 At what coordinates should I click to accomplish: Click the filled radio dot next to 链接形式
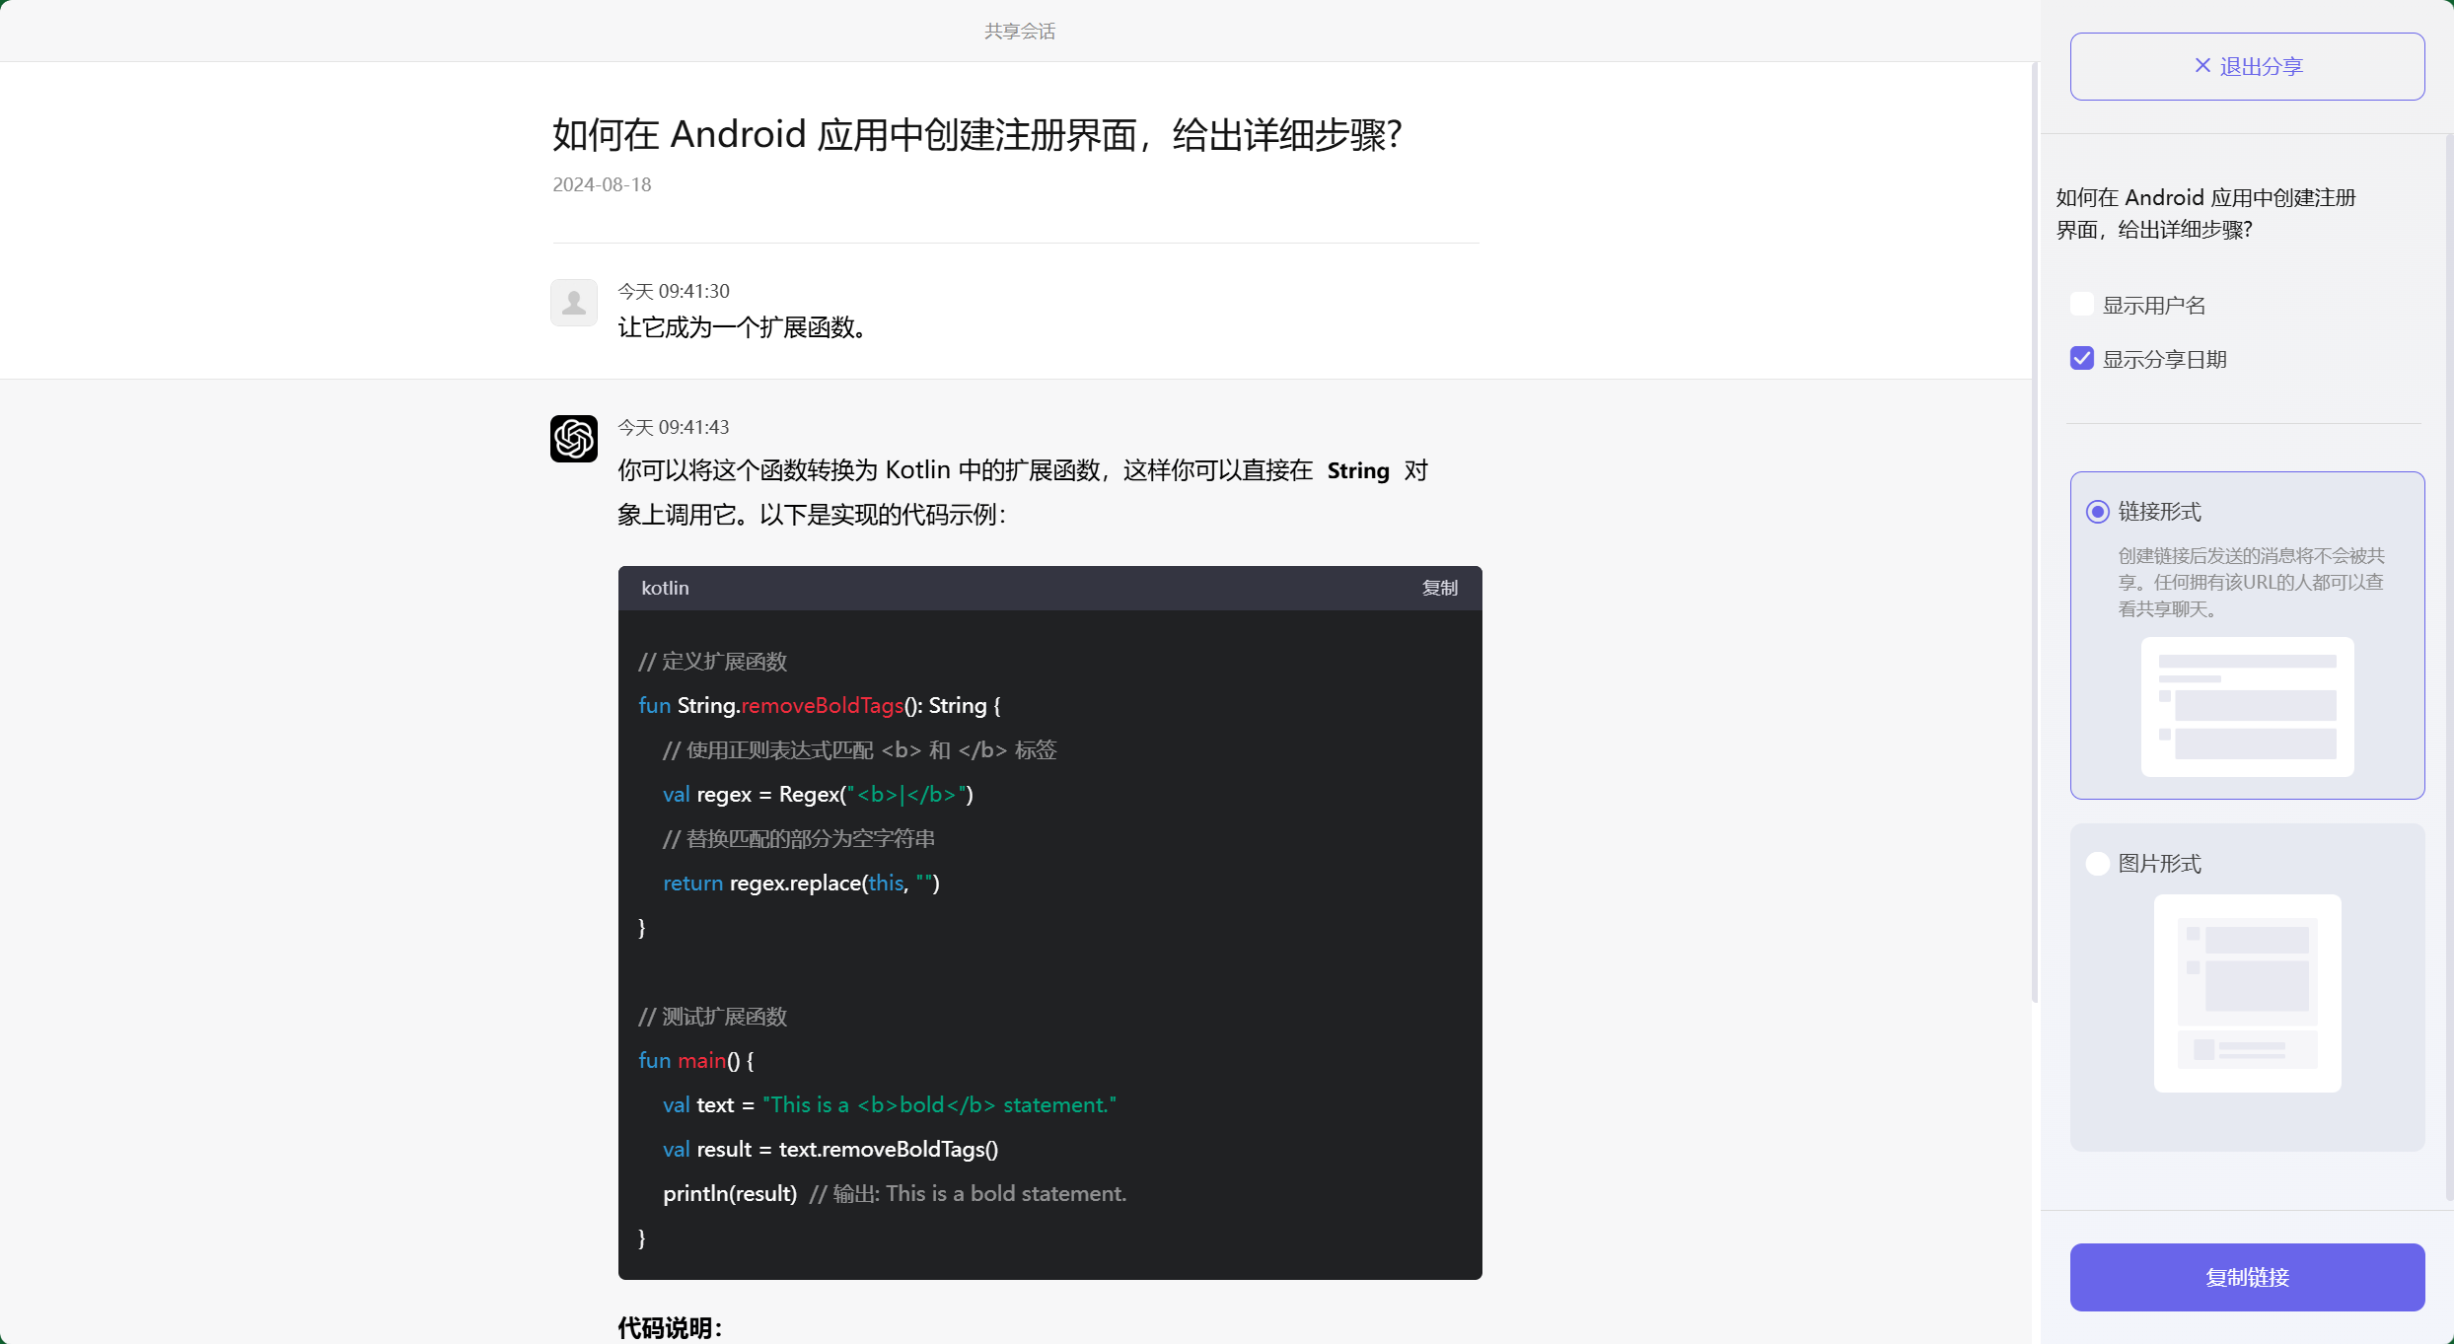2097,511
